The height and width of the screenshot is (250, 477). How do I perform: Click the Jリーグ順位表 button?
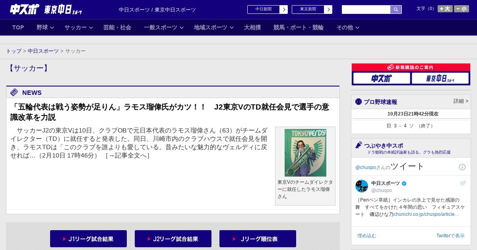click(258, 239)
